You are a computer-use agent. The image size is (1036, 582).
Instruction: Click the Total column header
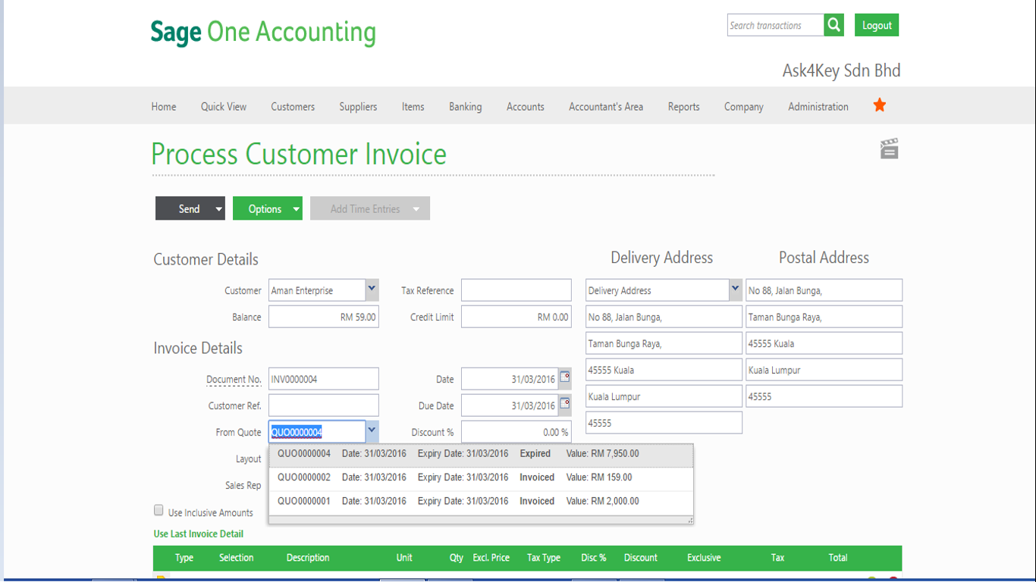click(x=838, y=558)
